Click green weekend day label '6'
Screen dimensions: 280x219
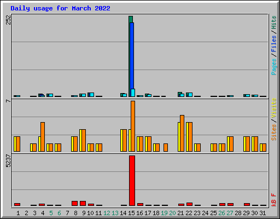59,213
